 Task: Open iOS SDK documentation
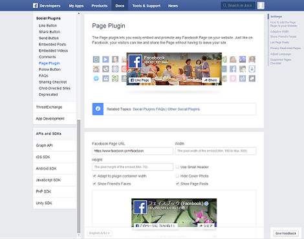(54, 157)
